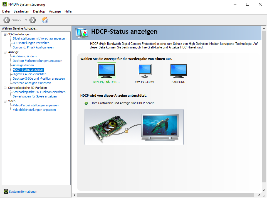Open the Anzeige menu
This screenshot has height=198, width=267.
(55, 11)
